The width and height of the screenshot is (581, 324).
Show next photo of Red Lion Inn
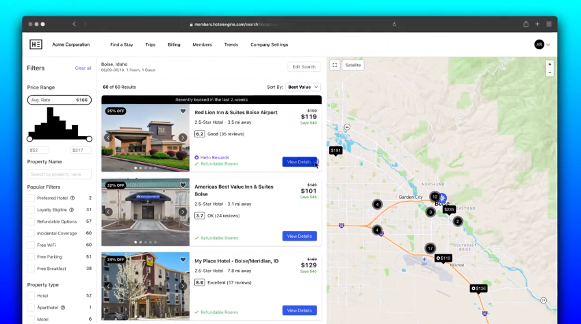click(183, 137)
